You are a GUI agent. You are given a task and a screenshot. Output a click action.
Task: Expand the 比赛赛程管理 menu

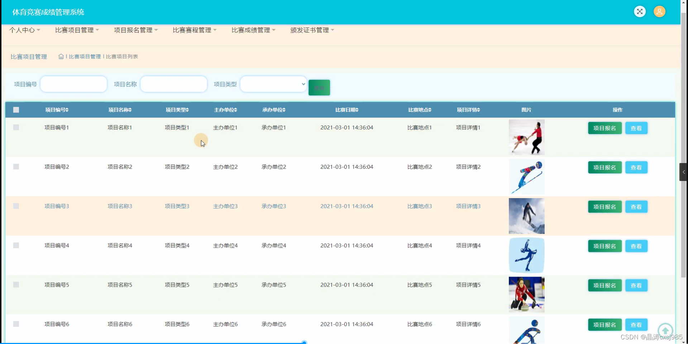point(195,30)
